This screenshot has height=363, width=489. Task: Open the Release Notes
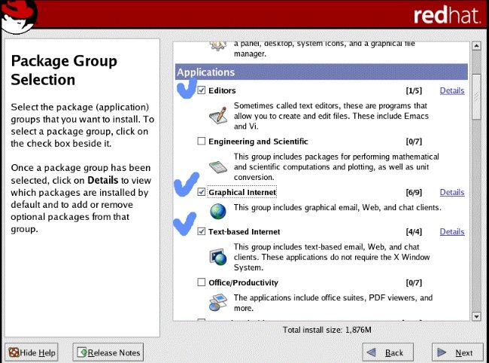pos(108,352)
